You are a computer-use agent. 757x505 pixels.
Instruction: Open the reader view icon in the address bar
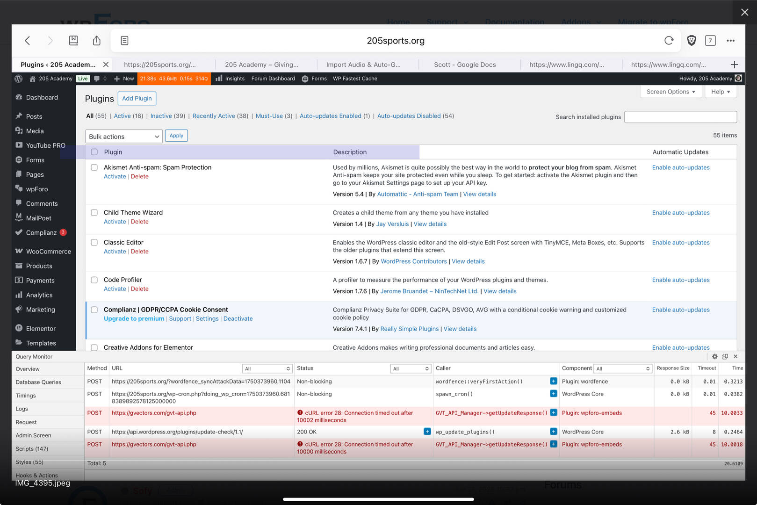124,41
